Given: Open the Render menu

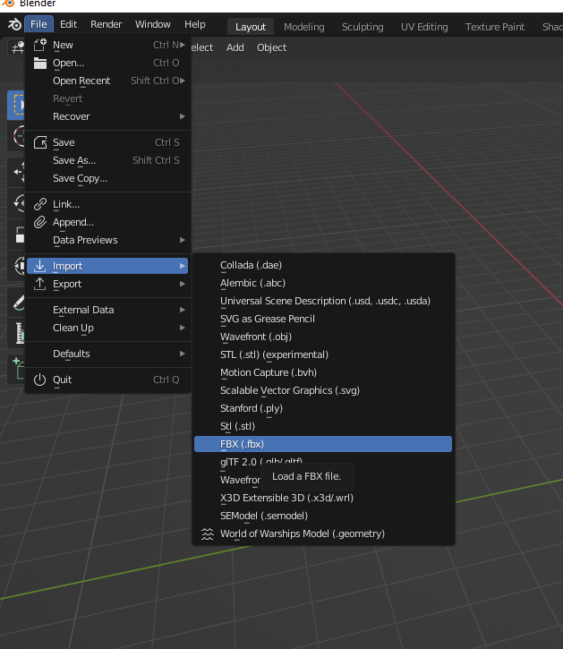Looking at the screenshot, I should pyautogui.click(x=106, y=24).
